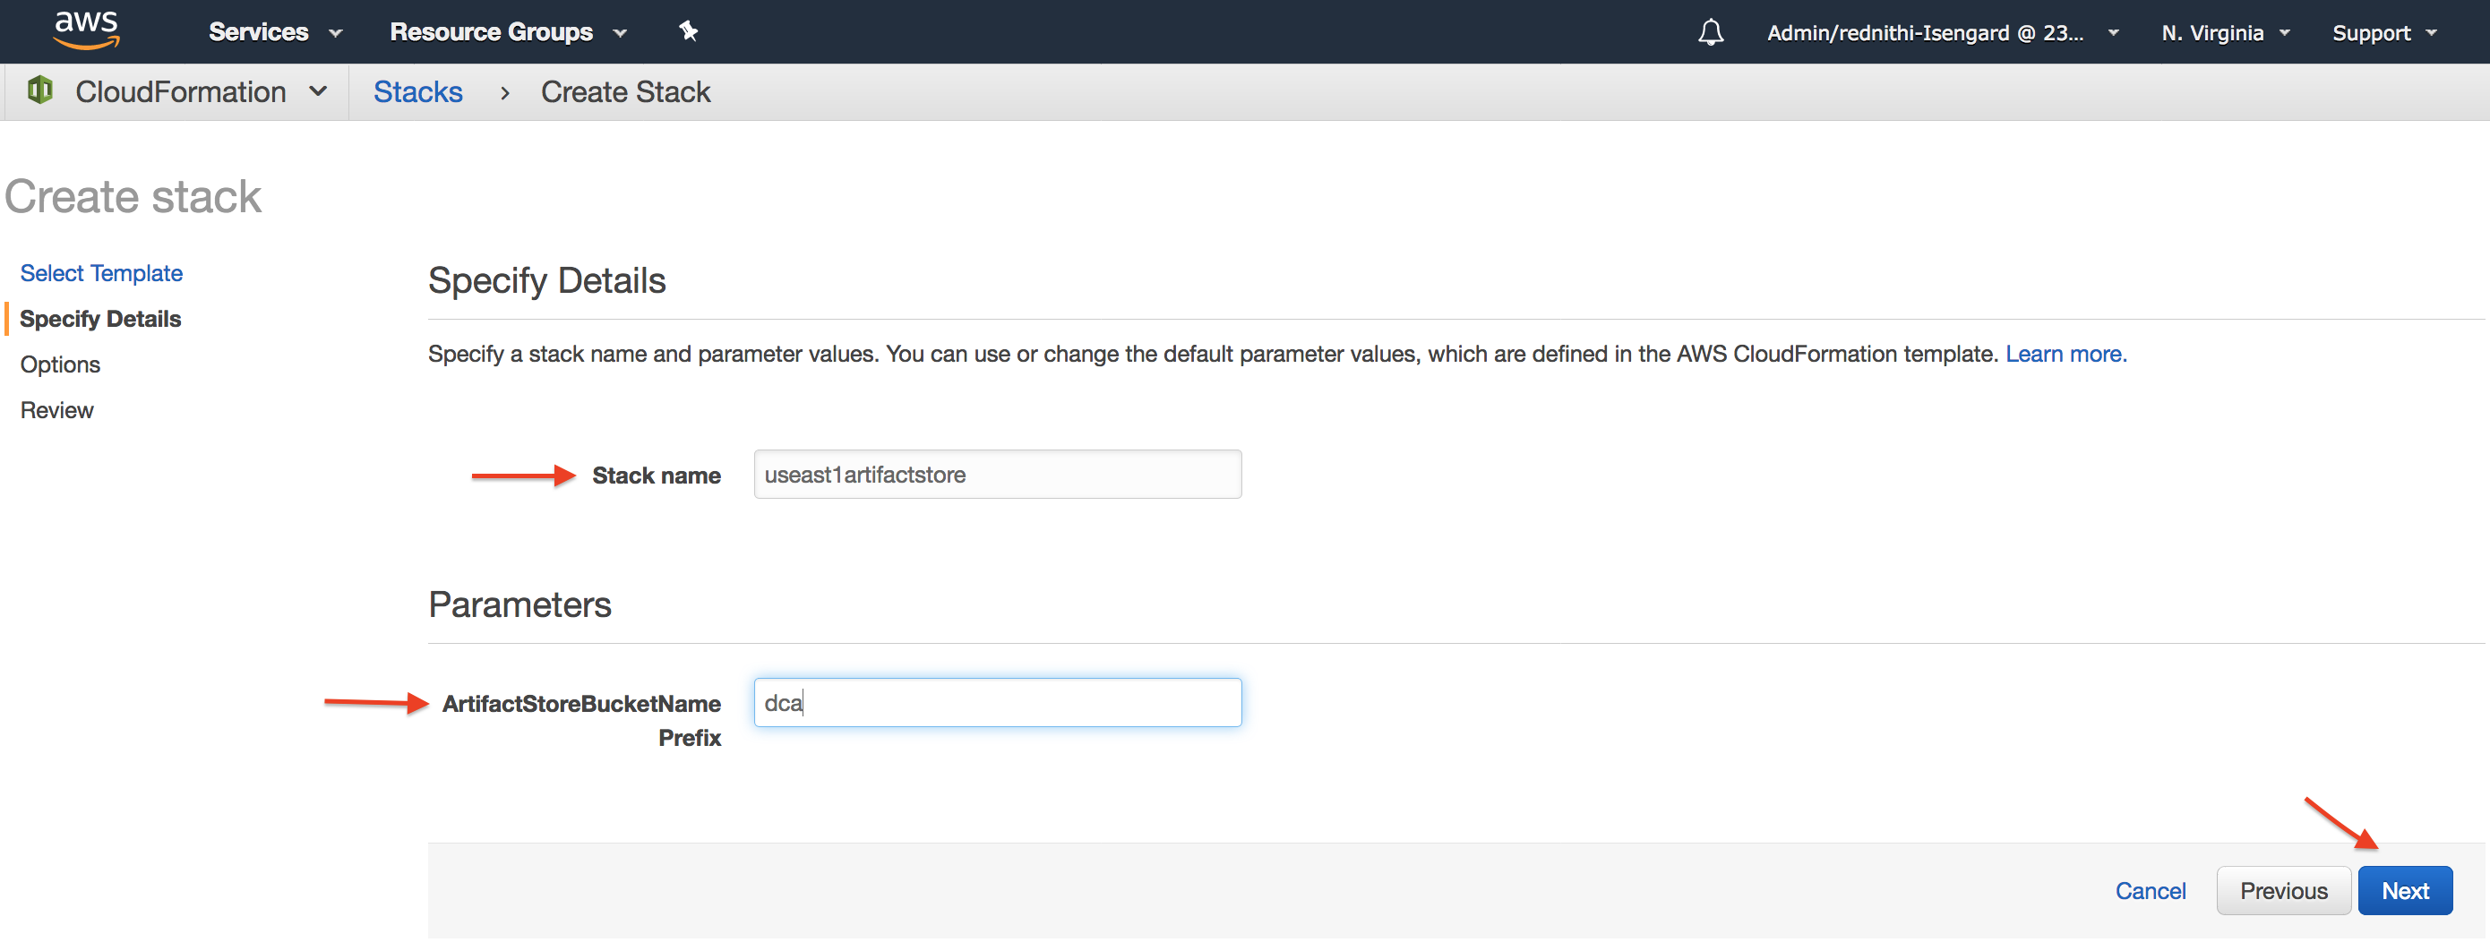Screen dimensions: 2490x951
Task: Click the Learn more link
Action: click(x=2065, y=354)
